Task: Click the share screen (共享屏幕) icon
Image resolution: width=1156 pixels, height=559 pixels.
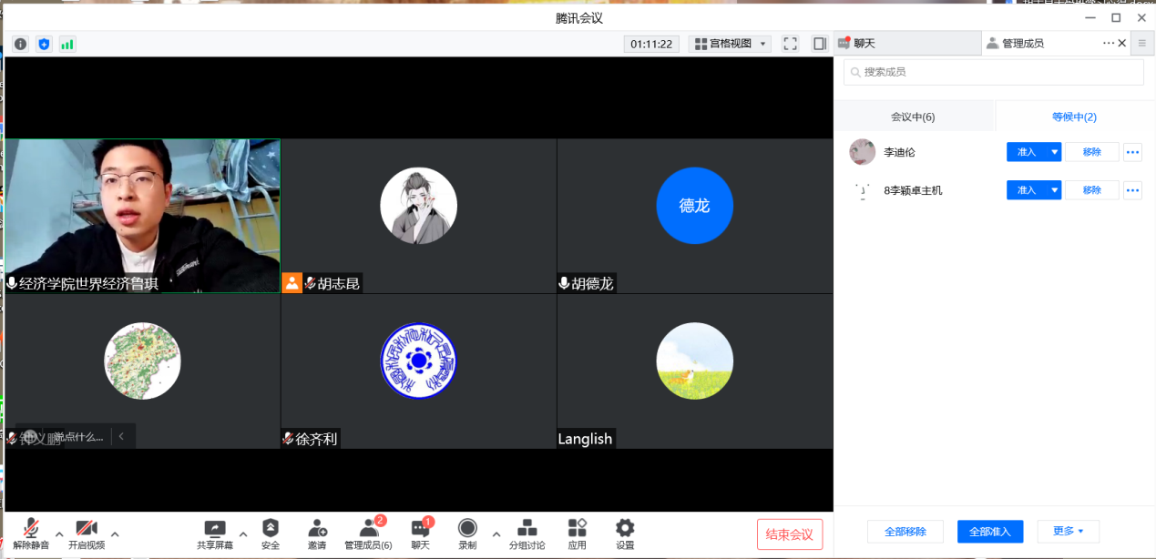Action: (x=215, y=529)
